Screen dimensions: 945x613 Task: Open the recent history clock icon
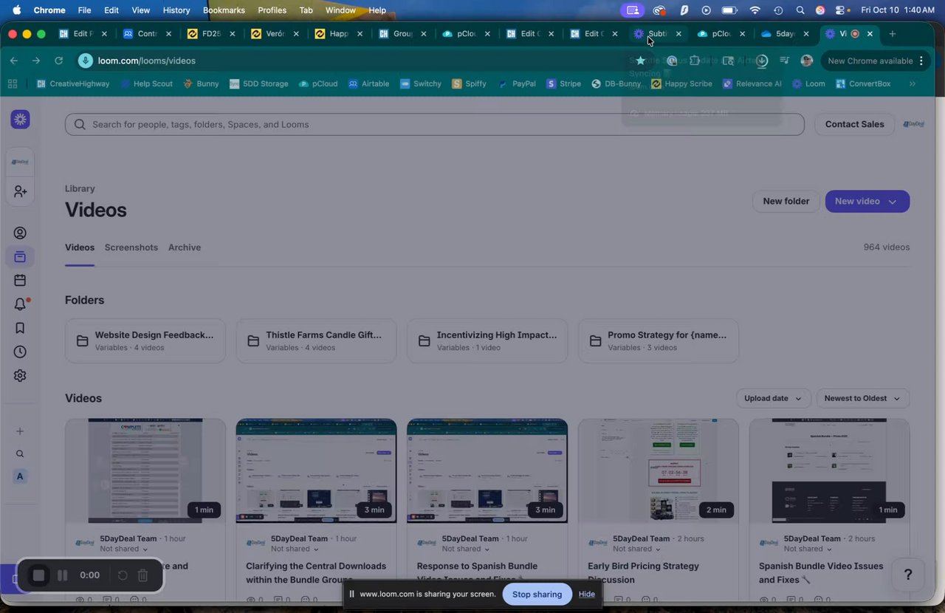[x=20, y=352]
